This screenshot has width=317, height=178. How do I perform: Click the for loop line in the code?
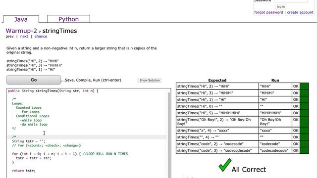pos(70,154)
